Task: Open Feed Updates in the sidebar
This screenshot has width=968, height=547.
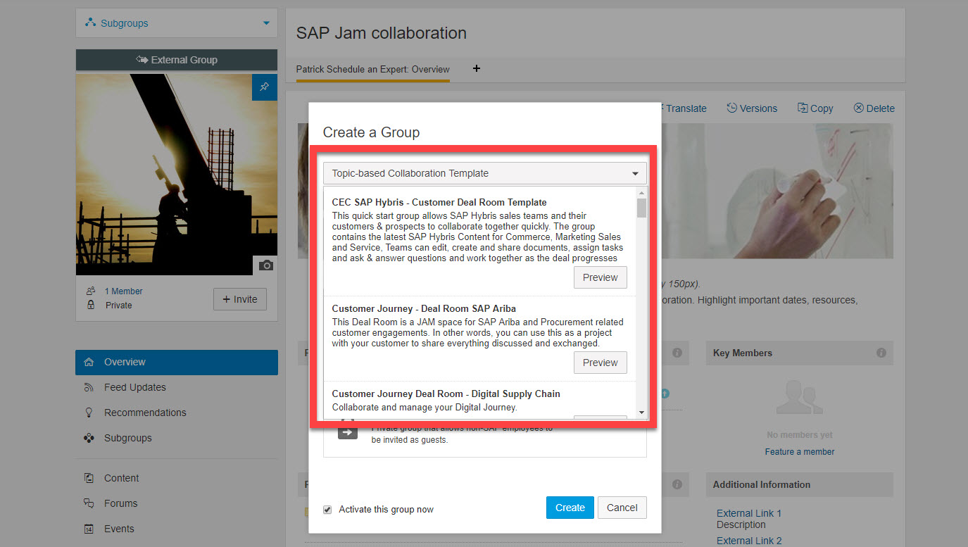Action: tap(135, 387)
